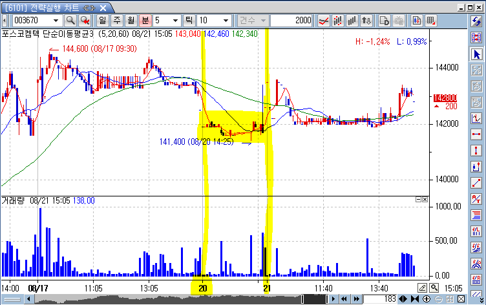Toggle the daily (일) chart period
The image size is (486, 305).
(102, 20)
